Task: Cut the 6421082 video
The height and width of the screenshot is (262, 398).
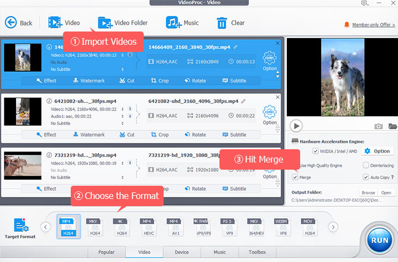Action: (x=127, y=135)
